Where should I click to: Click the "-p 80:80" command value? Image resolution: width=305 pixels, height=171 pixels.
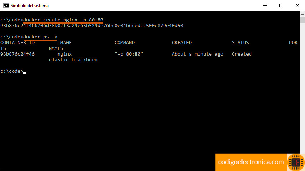click(x=129, y=54)
